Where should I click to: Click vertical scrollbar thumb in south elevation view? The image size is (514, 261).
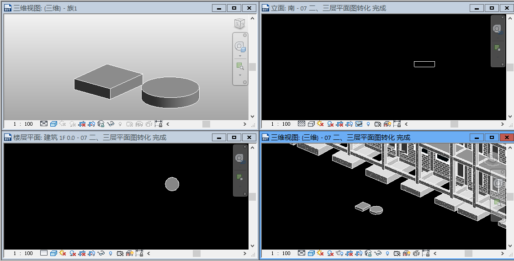pos(510,67)
